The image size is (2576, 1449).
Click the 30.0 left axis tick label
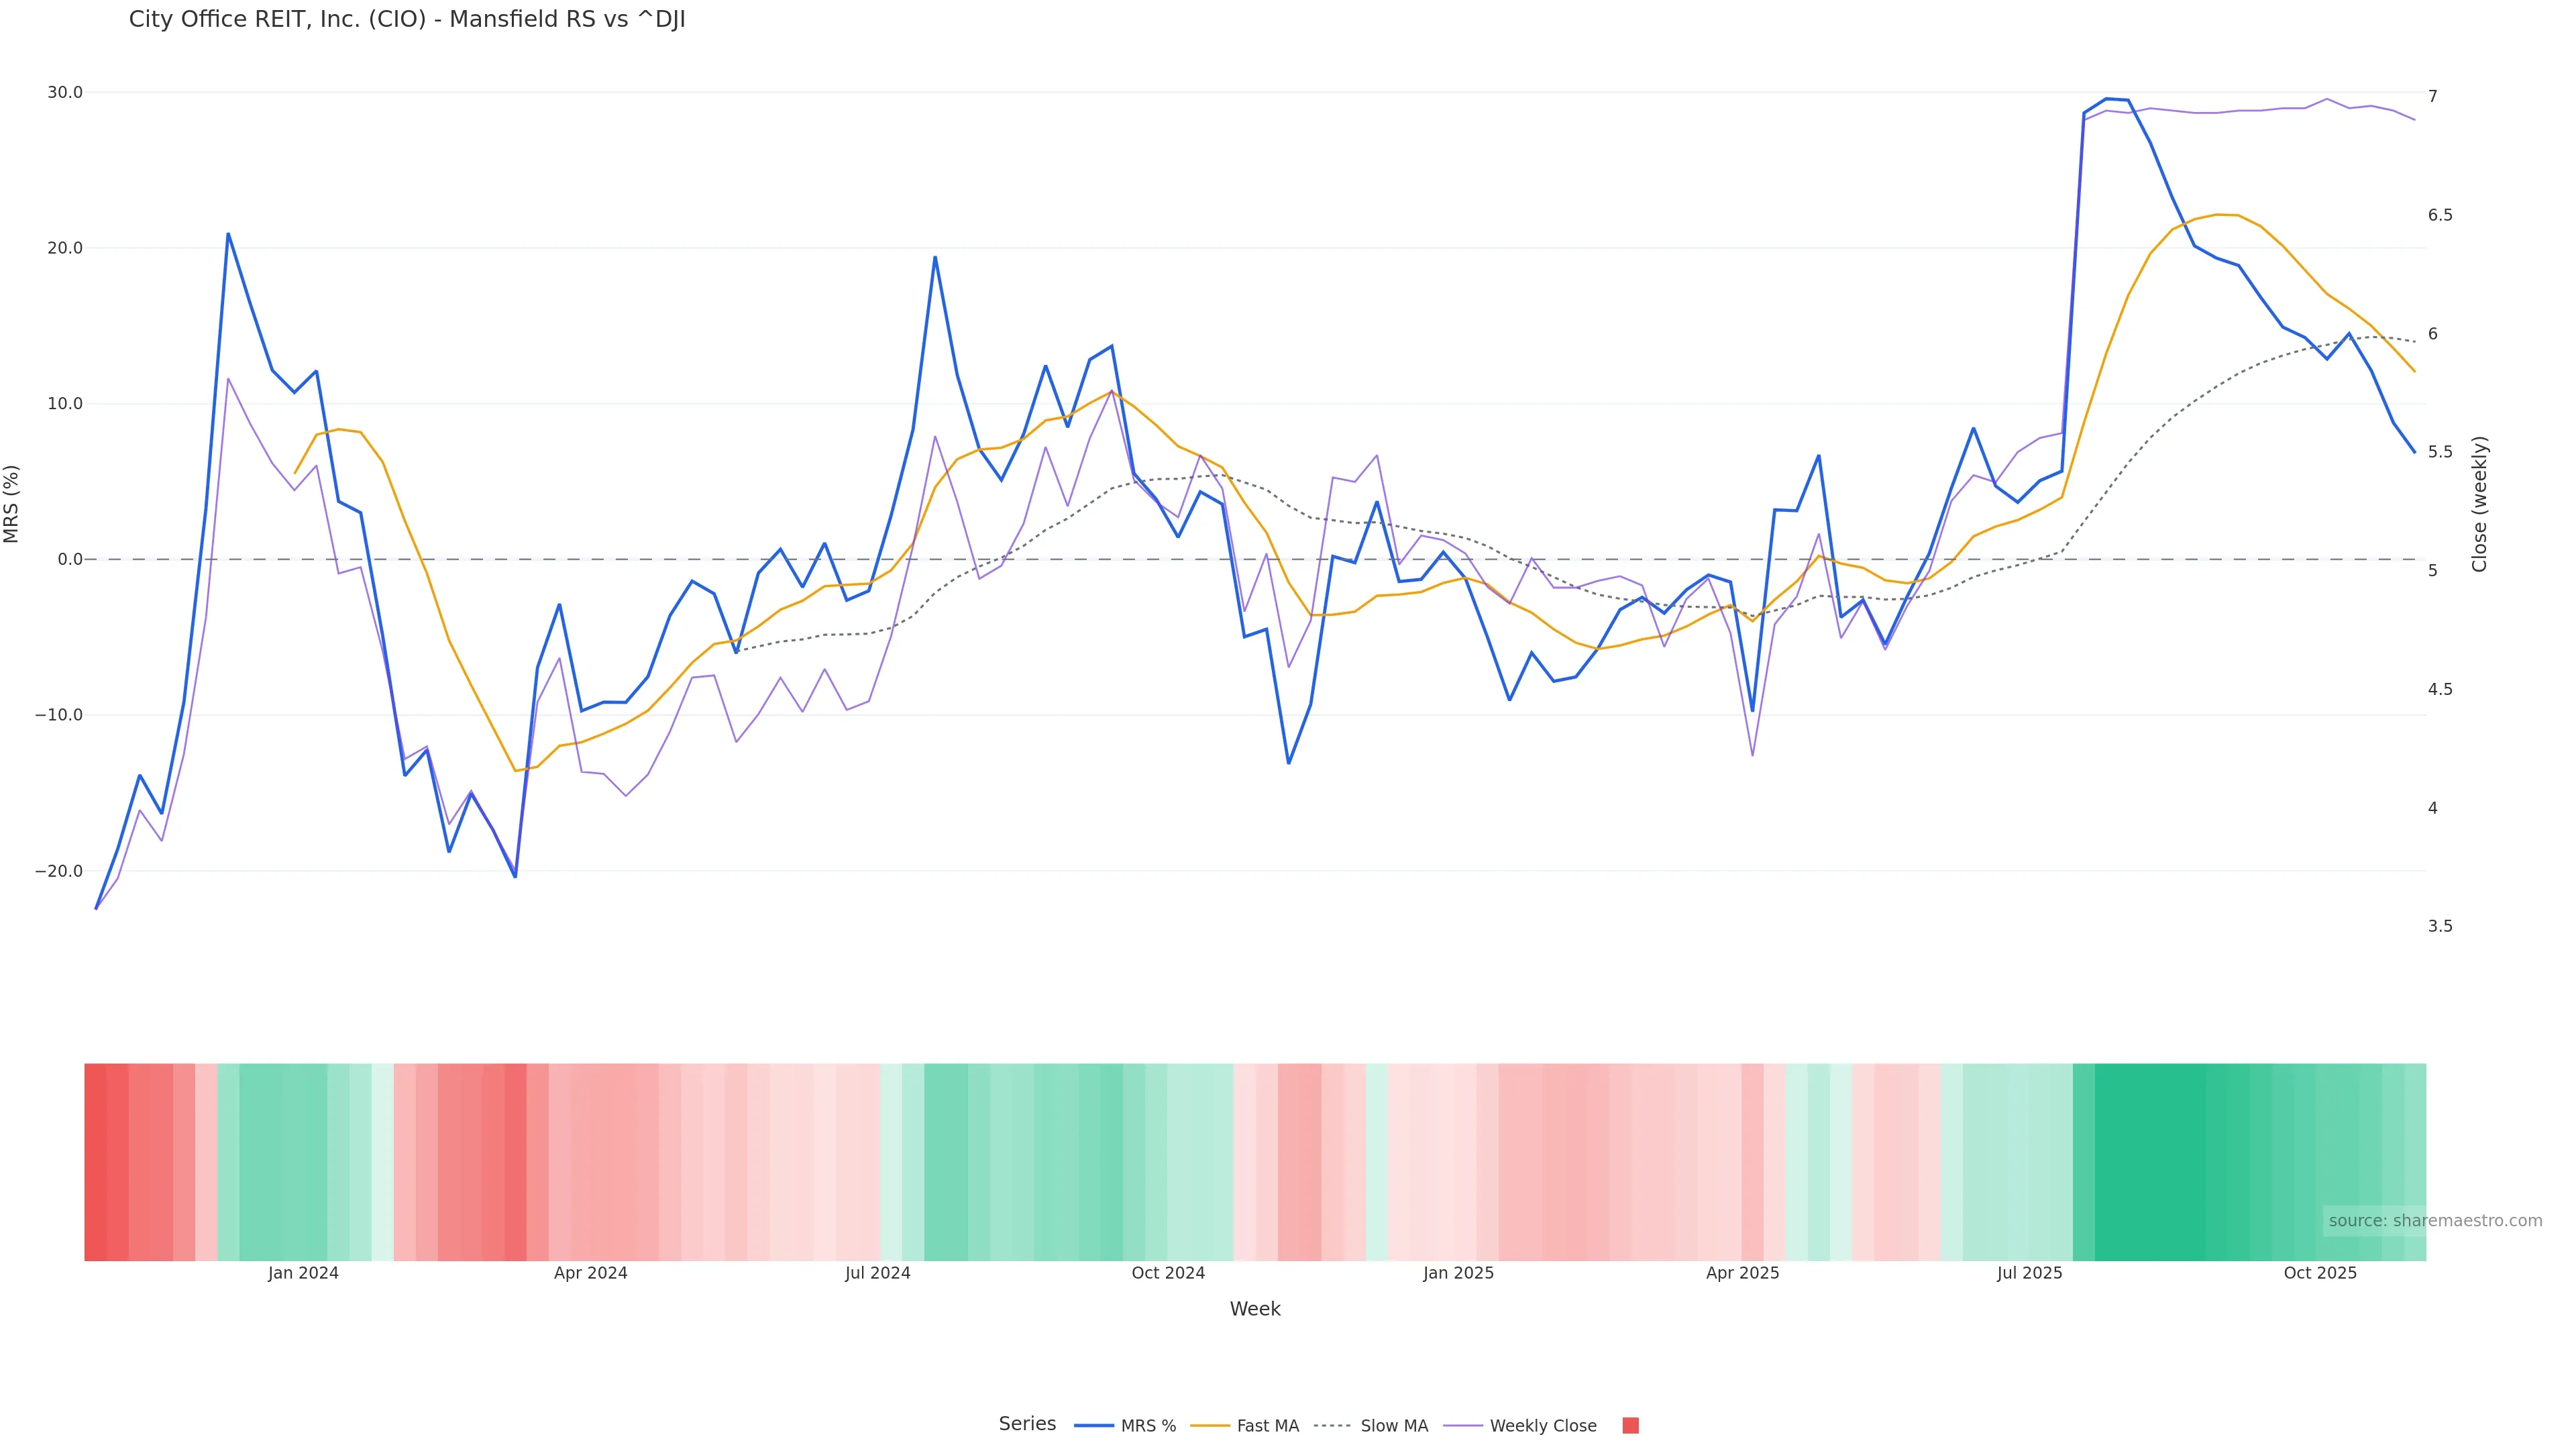[x=65, y=93]
